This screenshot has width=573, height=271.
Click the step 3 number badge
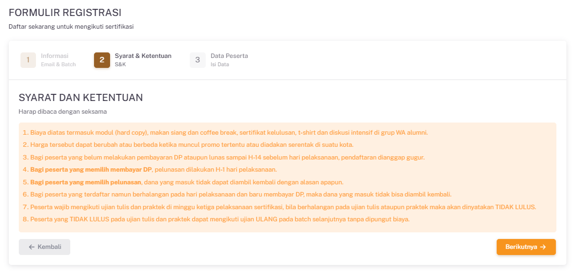click(197, 60)
